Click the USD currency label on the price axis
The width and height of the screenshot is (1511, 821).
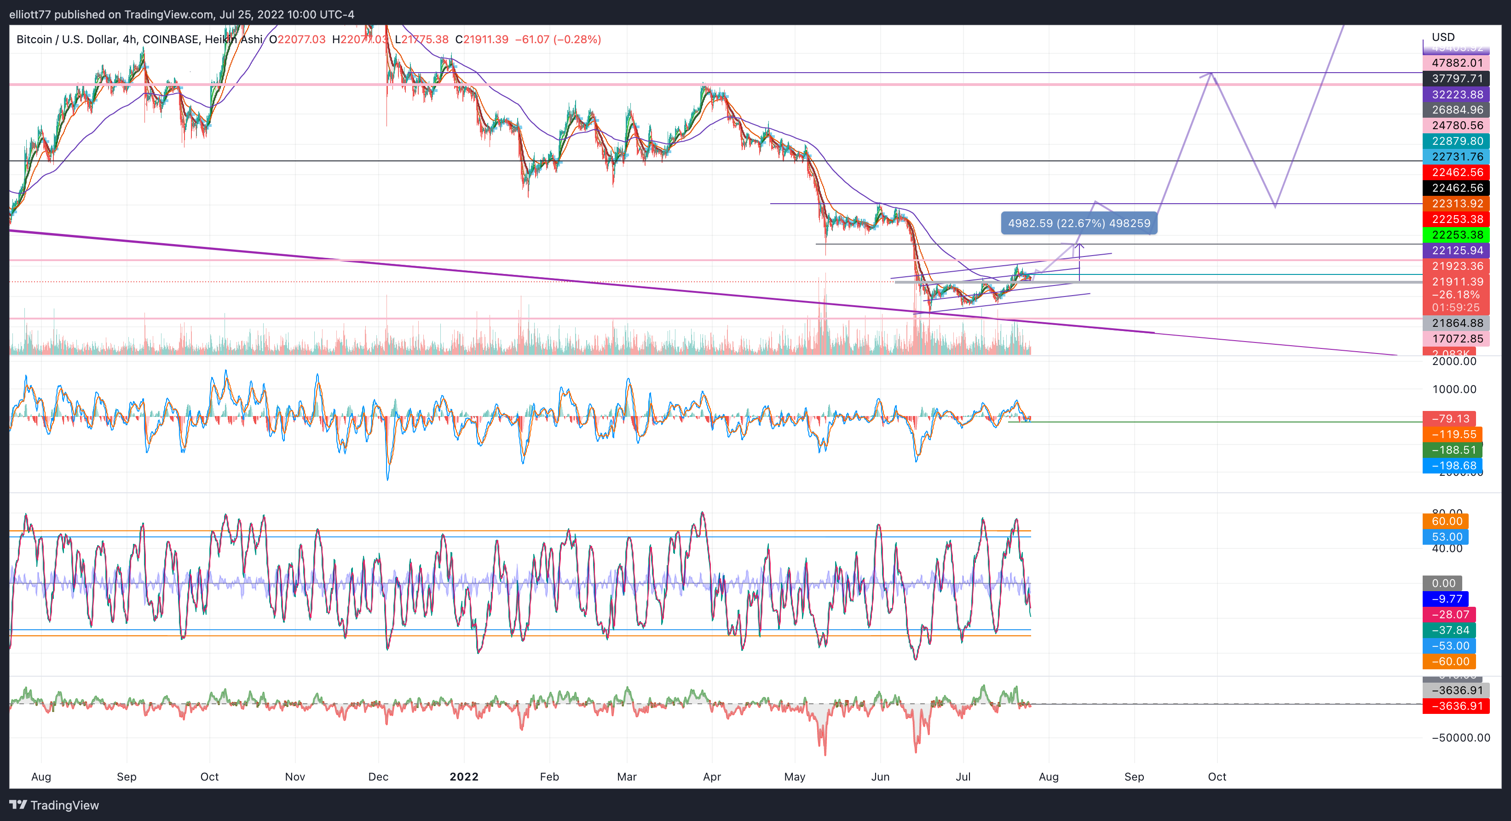pyautogui.click(x=1443, y=37)
